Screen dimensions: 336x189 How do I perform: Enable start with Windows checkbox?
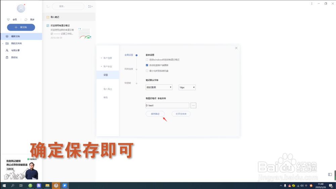point(147,60)
